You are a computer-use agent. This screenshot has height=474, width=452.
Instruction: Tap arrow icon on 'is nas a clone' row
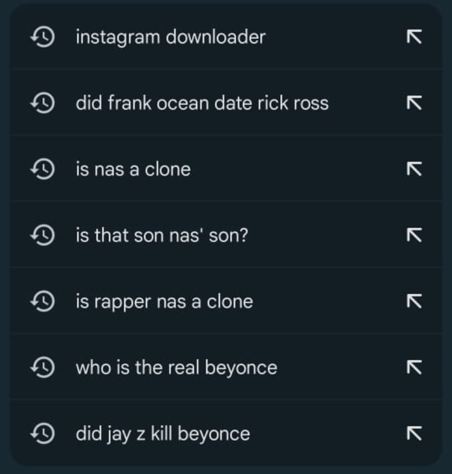point(414,169)
